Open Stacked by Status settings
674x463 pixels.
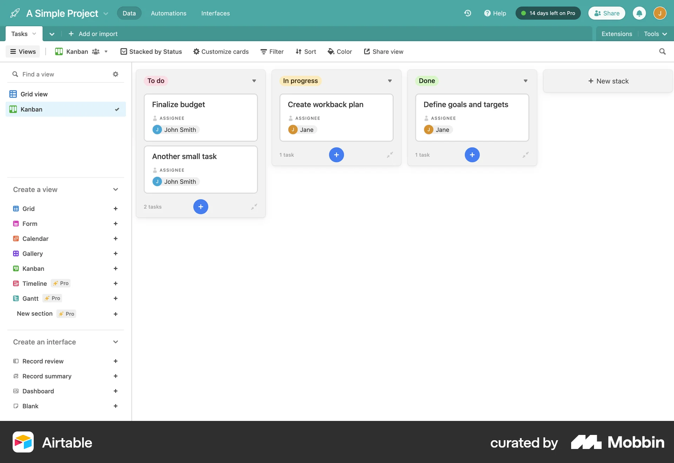(151, 52)
